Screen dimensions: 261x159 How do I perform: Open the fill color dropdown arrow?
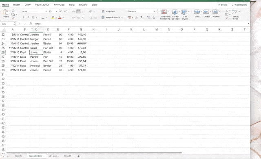[56, 17]
